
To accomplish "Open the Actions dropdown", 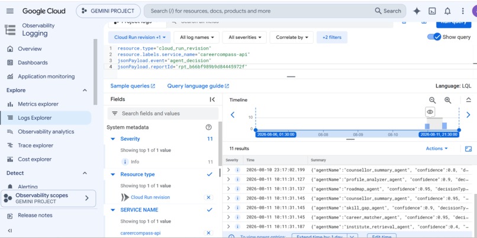I will 437,148.
